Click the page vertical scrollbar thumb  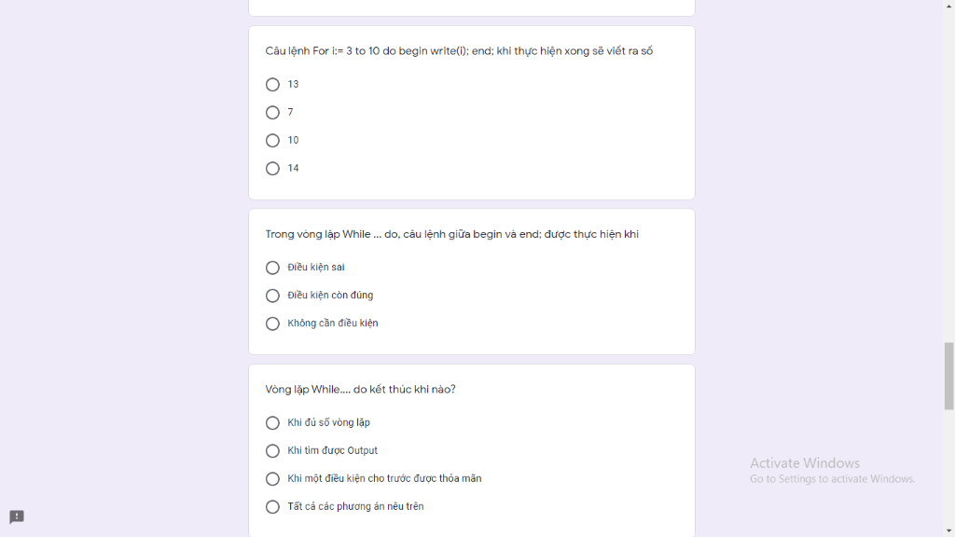(948, 377)
